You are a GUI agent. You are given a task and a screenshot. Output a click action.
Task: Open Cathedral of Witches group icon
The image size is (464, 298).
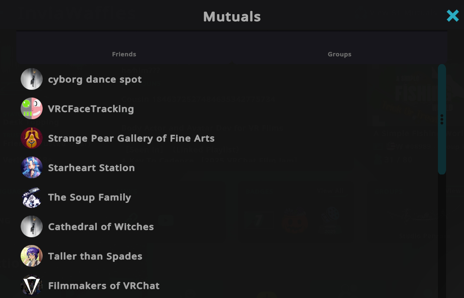(31, 226)
